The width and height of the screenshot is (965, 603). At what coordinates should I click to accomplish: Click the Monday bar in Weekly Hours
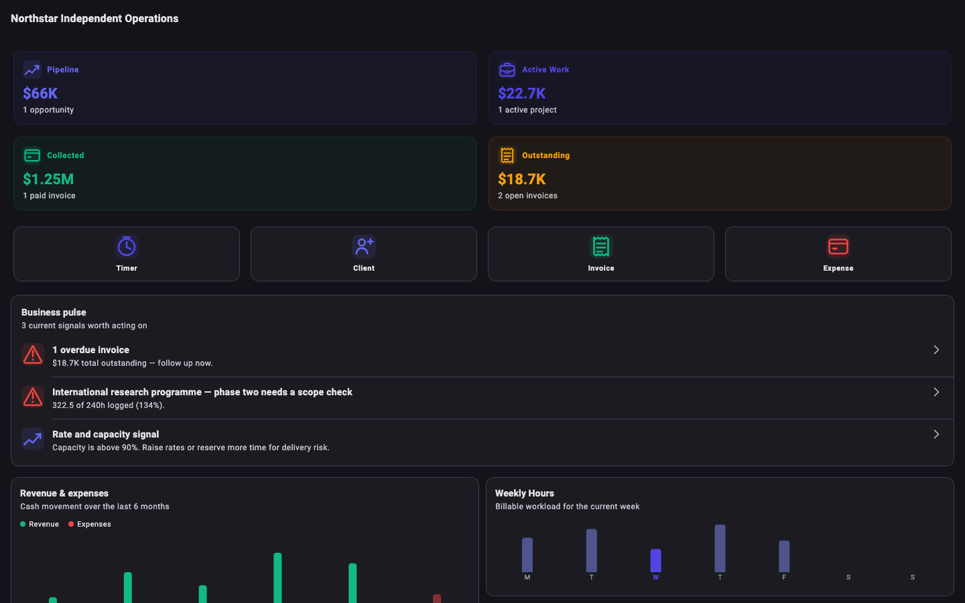527,555
